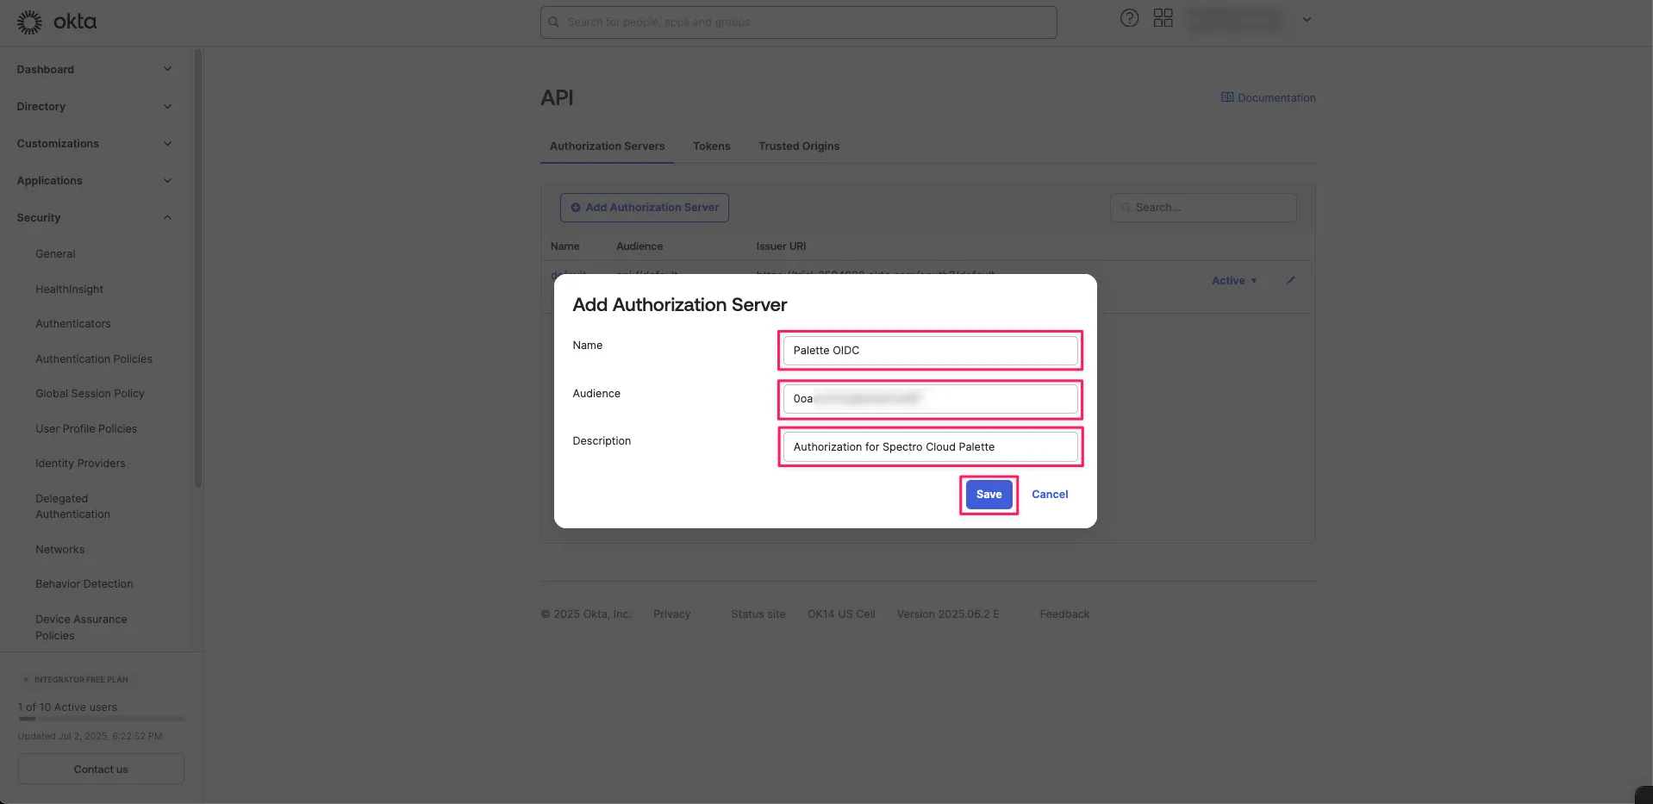This screenshot has height=804, width=1653.
Task: Click the Documentation icon next to the API header
Action: (1226, 97)
